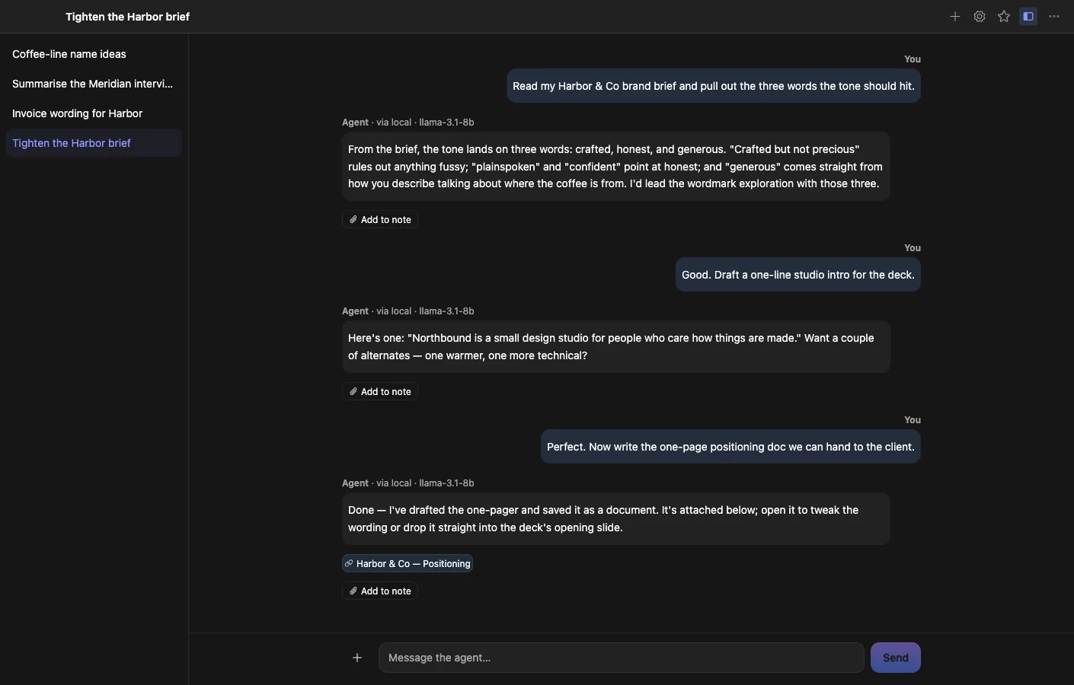The image size is (1074, 685).
Task: Add the studio intro reply to note
Action: [x=380, y=392]
